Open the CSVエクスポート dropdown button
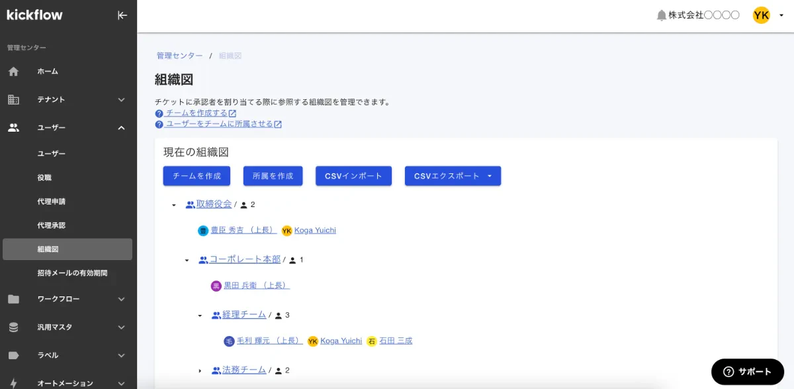Image resolution: width=794 pixels, height=389 pixels. click(453, 176)
